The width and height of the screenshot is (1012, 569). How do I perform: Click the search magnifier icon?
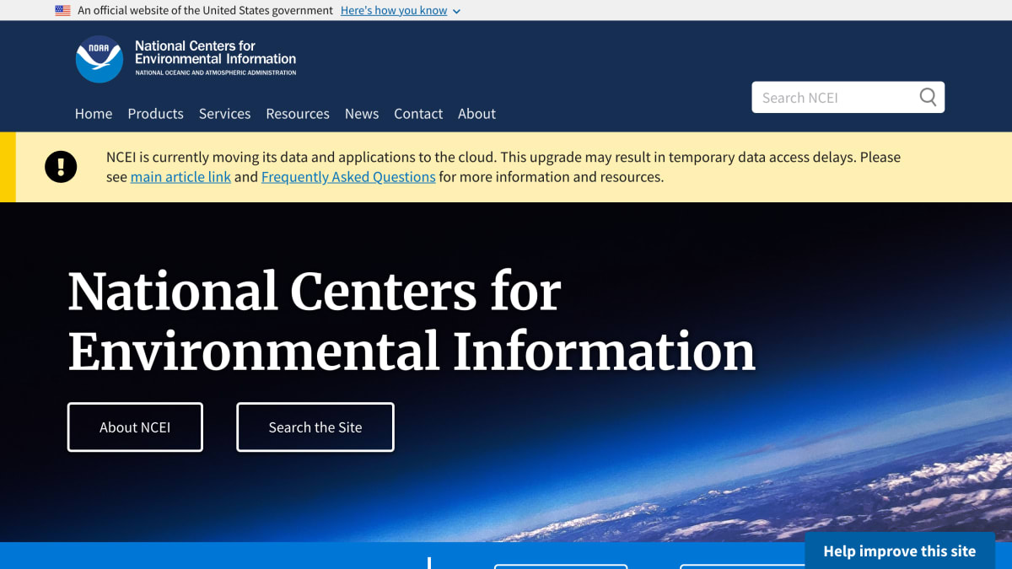(928, 97)
